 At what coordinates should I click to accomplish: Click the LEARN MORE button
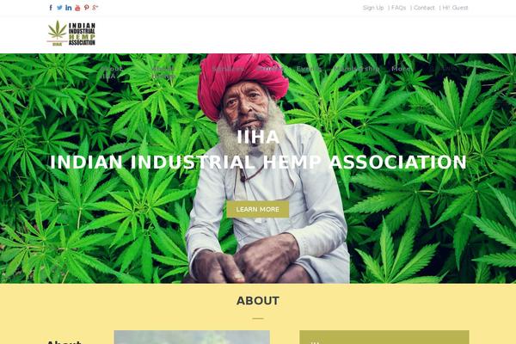point(258,209)
